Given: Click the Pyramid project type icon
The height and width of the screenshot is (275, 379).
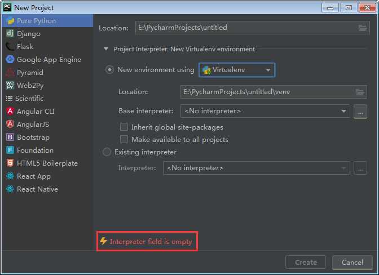Looking at the screenshot, I should click(10, 73).
